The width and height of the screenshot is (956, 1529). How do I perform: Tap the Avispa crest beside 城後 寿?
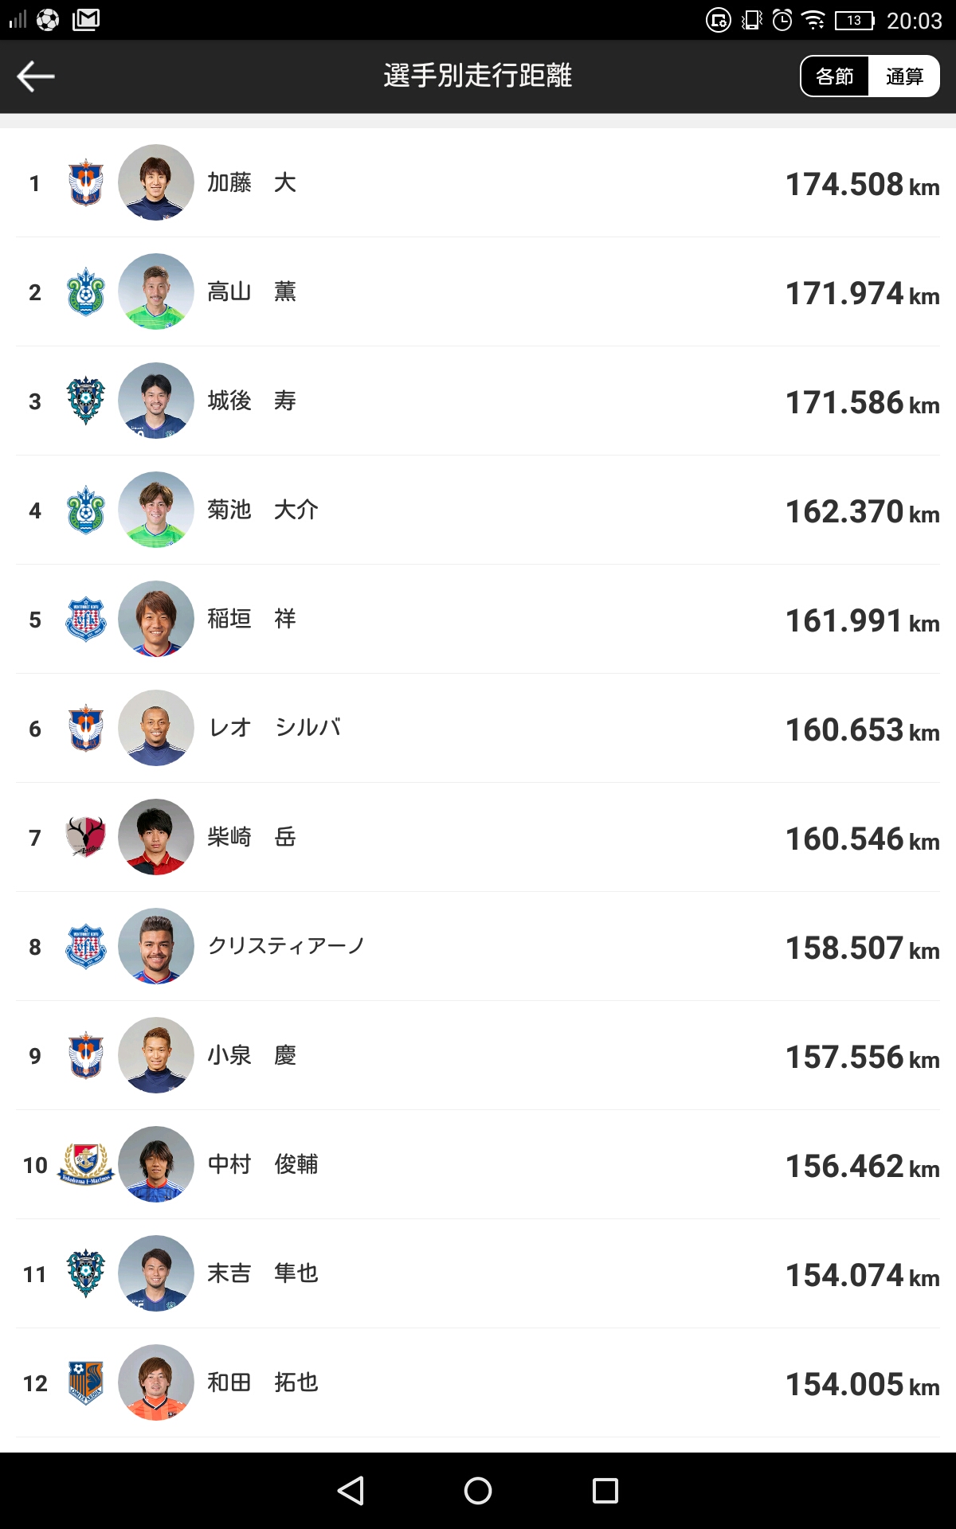coord(86,401)
